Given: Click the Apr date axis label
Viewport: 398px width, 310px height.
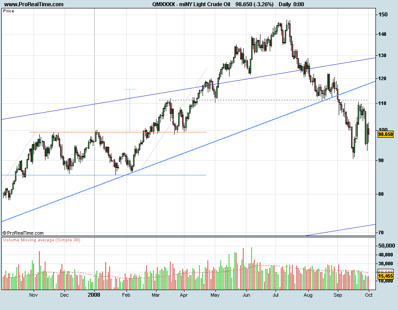Looking at the screenshot, I should click(184, 295).
